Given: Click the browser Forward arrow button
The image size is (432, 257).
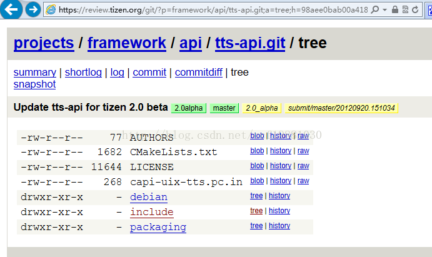Looking at the screenshot, I should point(33,9).
